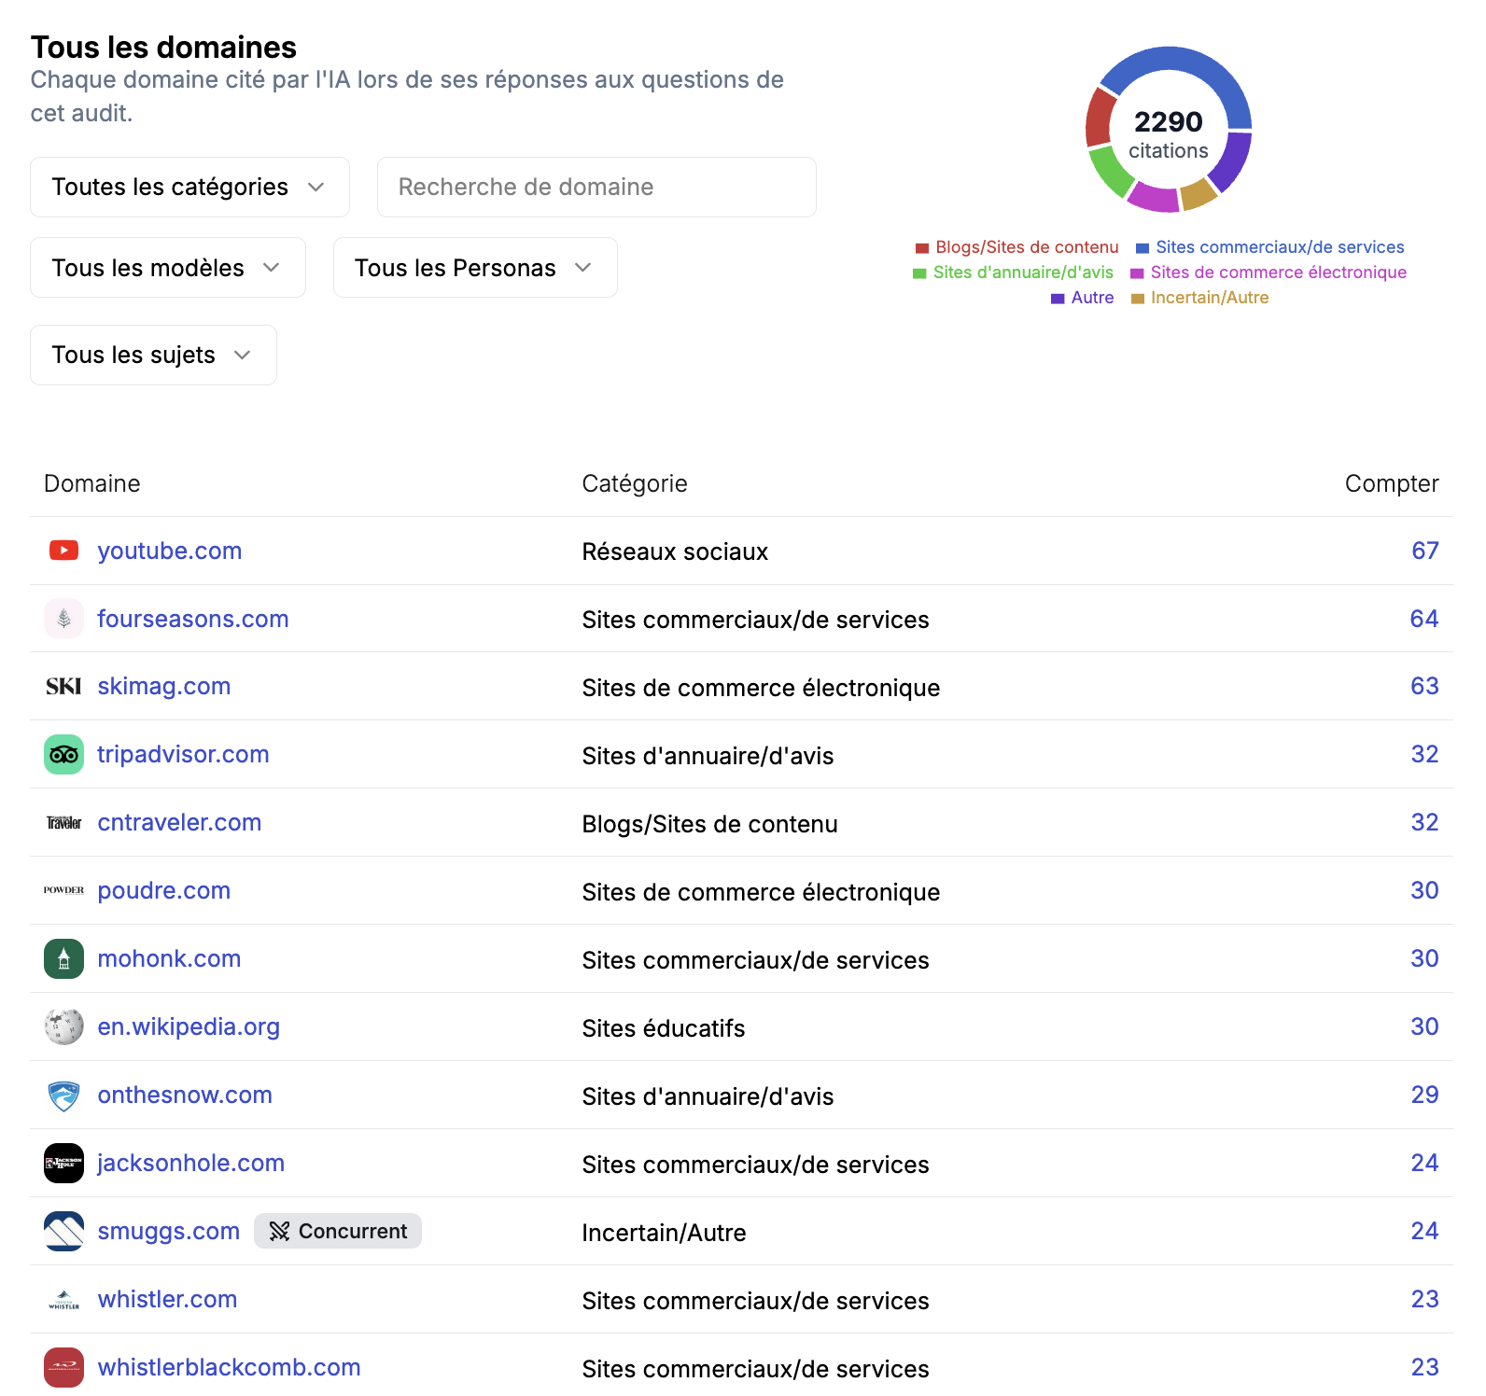The width and height of the screenshot is (1486, 1396).
Task: Click the count 67 for youtube.com
Action: click(x=1425, y=551)
